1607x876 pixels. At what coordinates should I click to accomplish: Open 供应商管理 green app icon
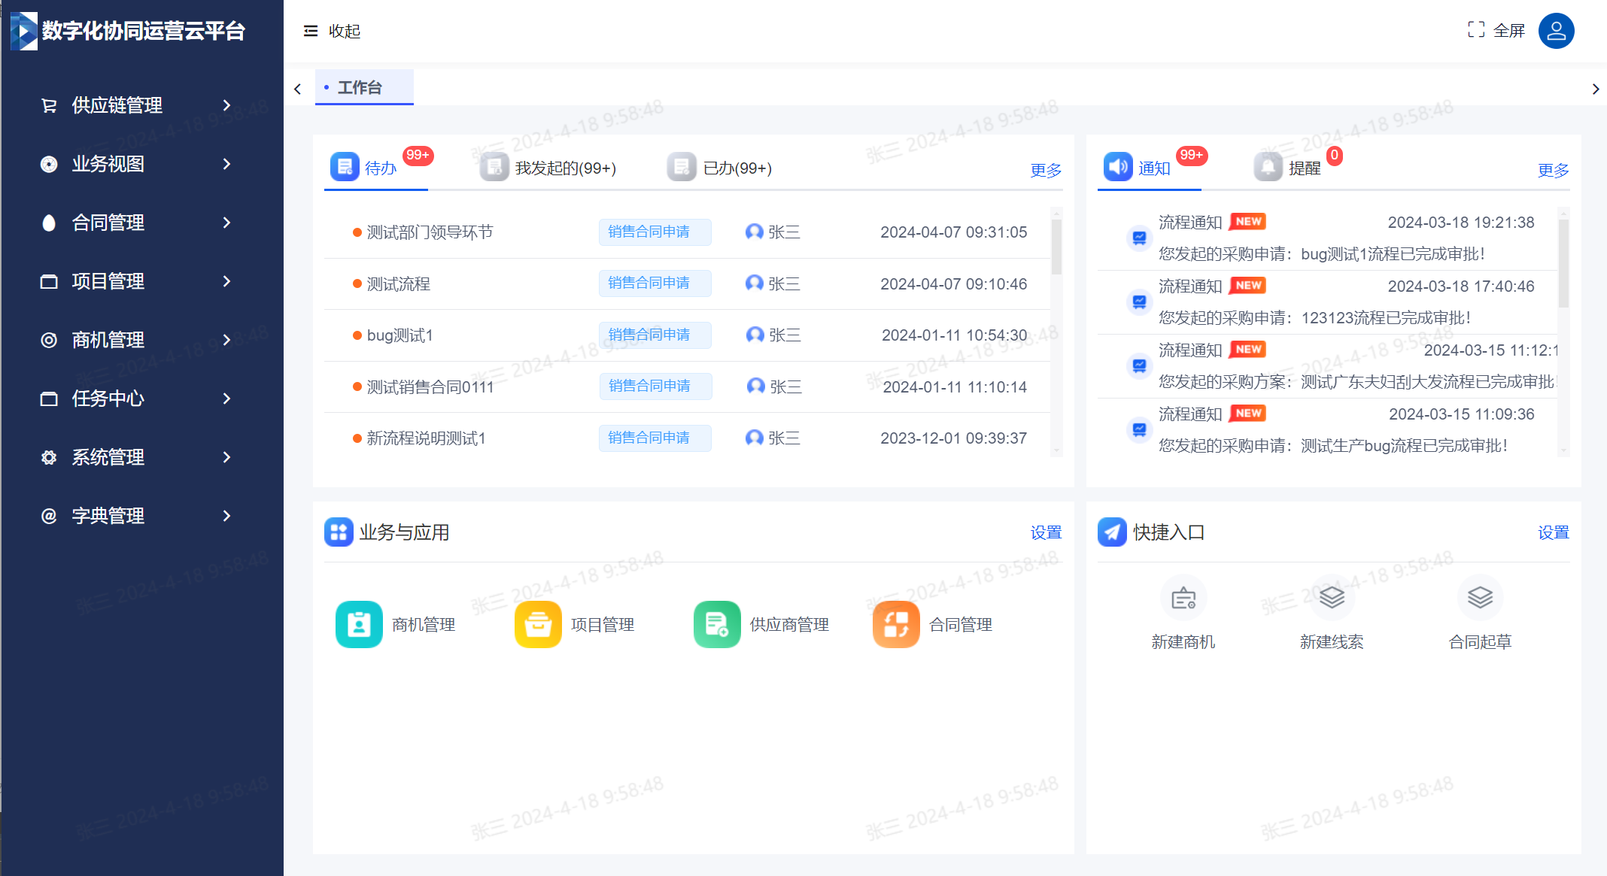[x=717, y=624]
